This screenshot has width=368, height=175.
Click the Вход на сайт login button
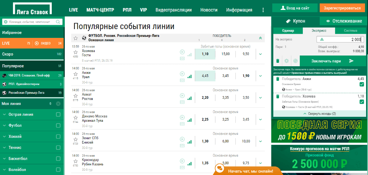tap(295, 8)
